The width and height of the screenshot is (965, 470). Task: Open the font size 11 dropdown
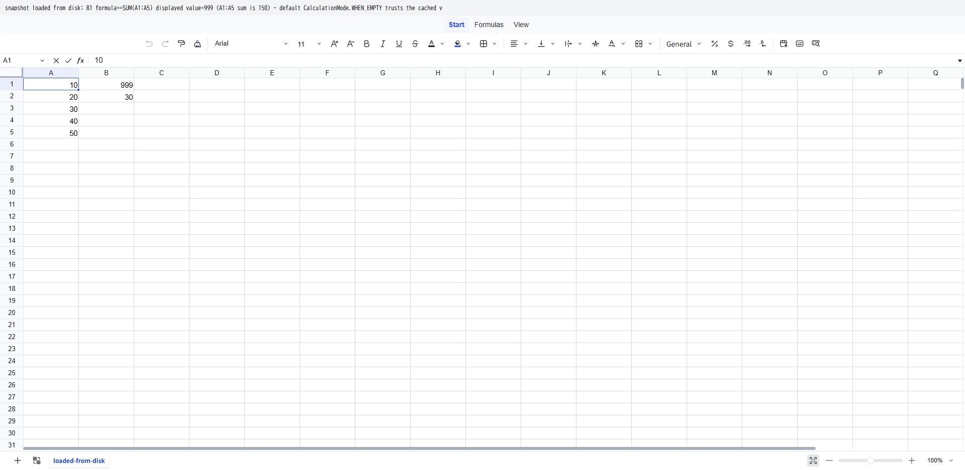coord(309,44)
